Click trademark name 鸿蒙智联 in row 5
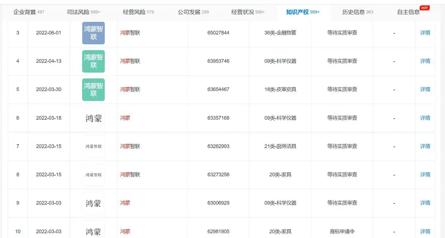The height and width of the screenshot is (238, 445). 130,89
